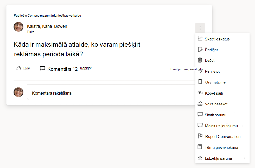Click the Kopīgot share button
This screenshot has width=255, height=168.
tap(86, 68)
